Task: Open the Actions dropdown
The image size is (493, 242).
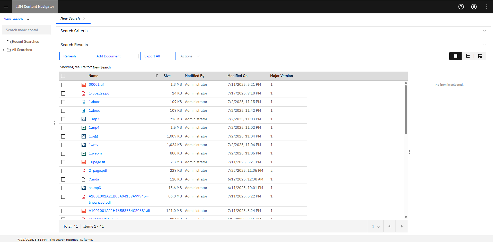Action: pos(190,56)
